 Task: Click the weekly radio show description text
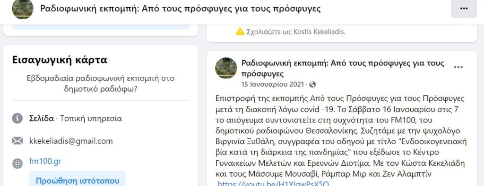(x=101, y=84)
